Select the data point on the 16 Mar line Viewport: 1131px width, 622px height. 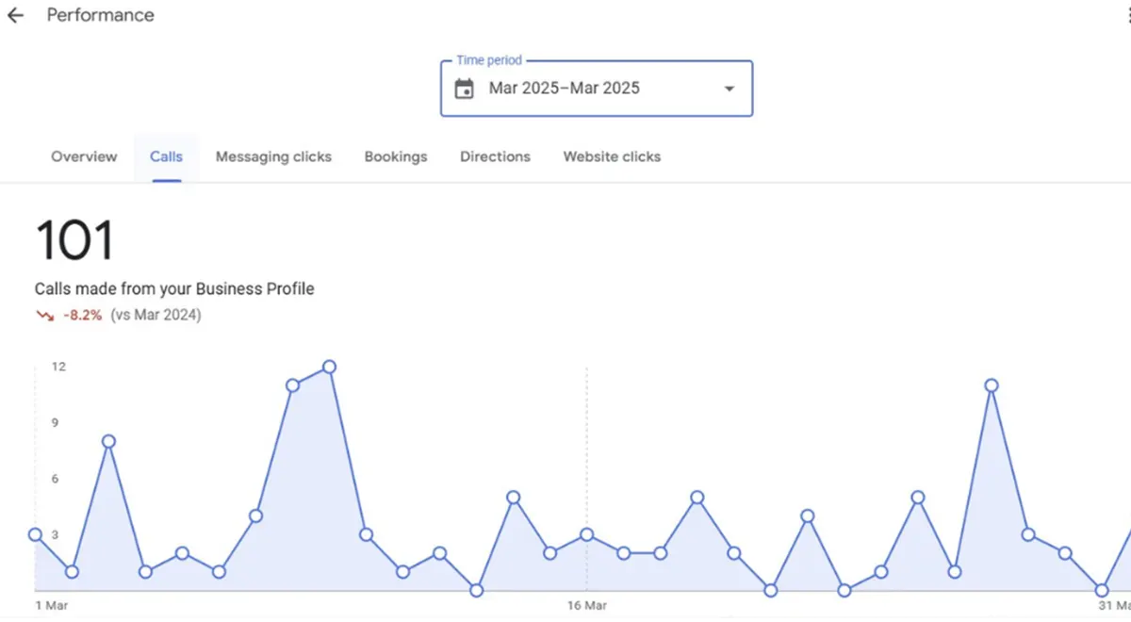point(587,534)
